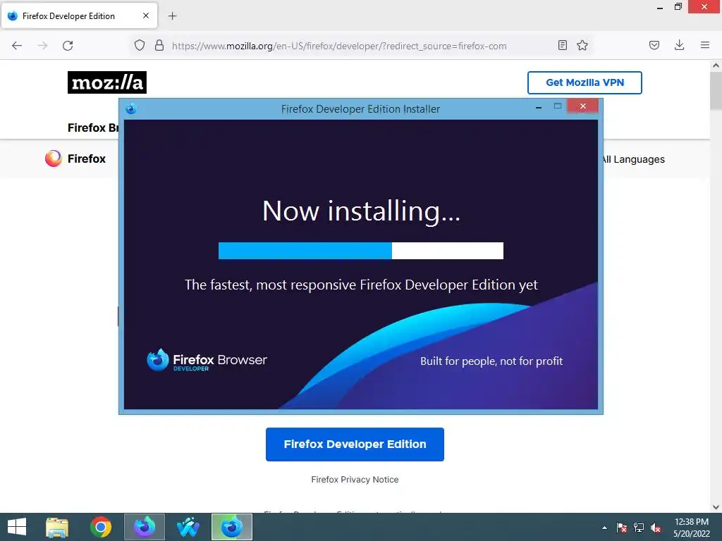Screen dimensions: 722x541
Task: Toggle reader view in address bar
Action: point(562,45)
